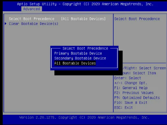Click the Select Item hint text

pos(145,73)
